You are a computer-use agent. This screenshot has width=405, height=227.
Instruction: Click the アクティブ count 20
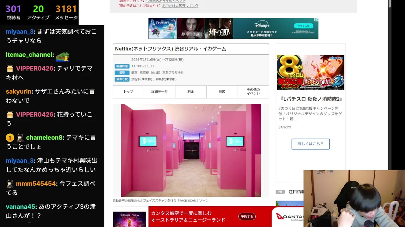coord(38,9)
